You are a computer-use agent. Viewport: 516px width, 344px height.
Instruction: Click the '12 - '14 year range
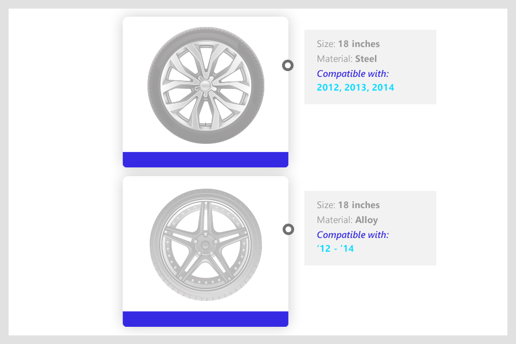click(335, 249)
